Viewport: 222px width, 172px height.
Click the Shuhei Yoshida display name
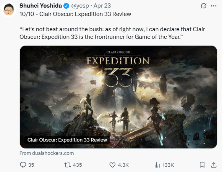click(x=41, y=6)
